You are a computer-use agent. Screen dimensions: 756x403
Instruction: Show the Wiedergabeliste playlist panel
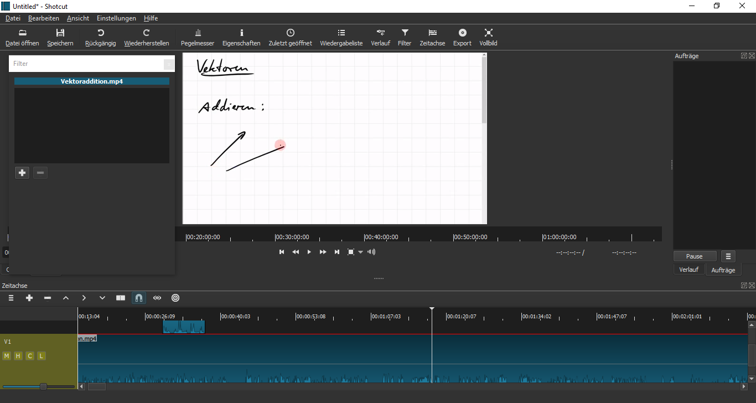pyautogui.click(x=341, y=37)
